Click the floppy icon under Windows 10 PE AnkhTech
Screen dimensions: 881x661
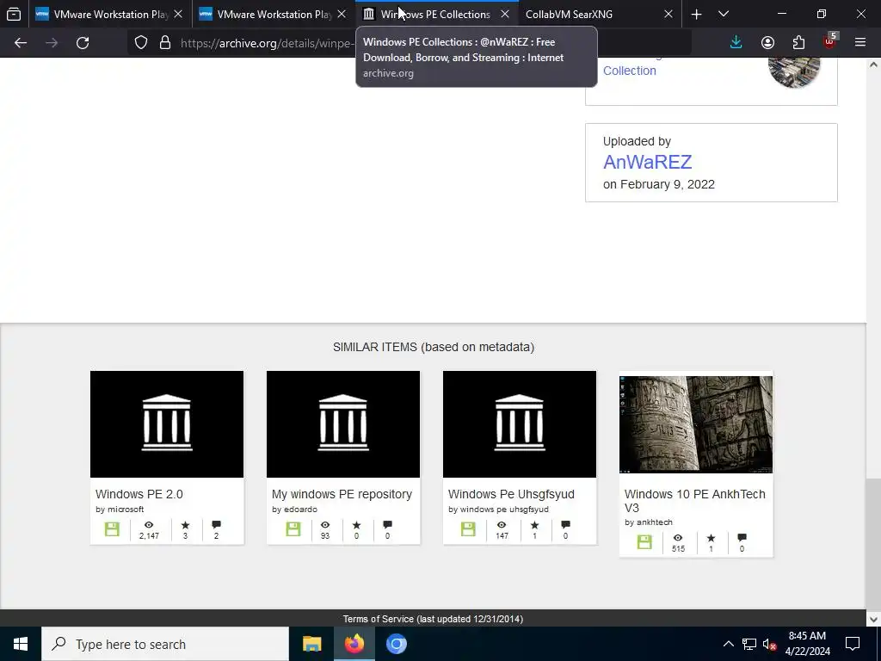pos(644,542)
